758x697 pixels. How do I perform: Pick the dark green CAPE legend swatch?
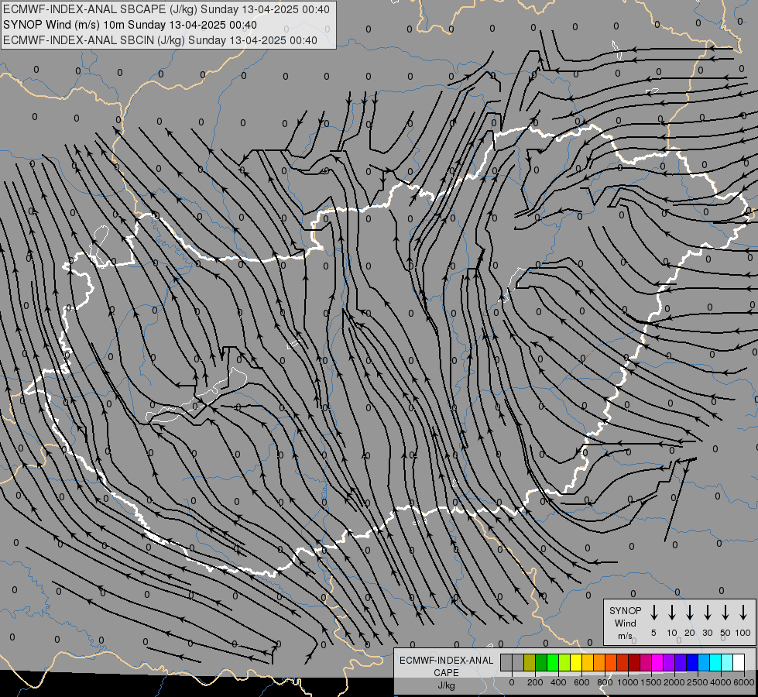click(541, 662)
